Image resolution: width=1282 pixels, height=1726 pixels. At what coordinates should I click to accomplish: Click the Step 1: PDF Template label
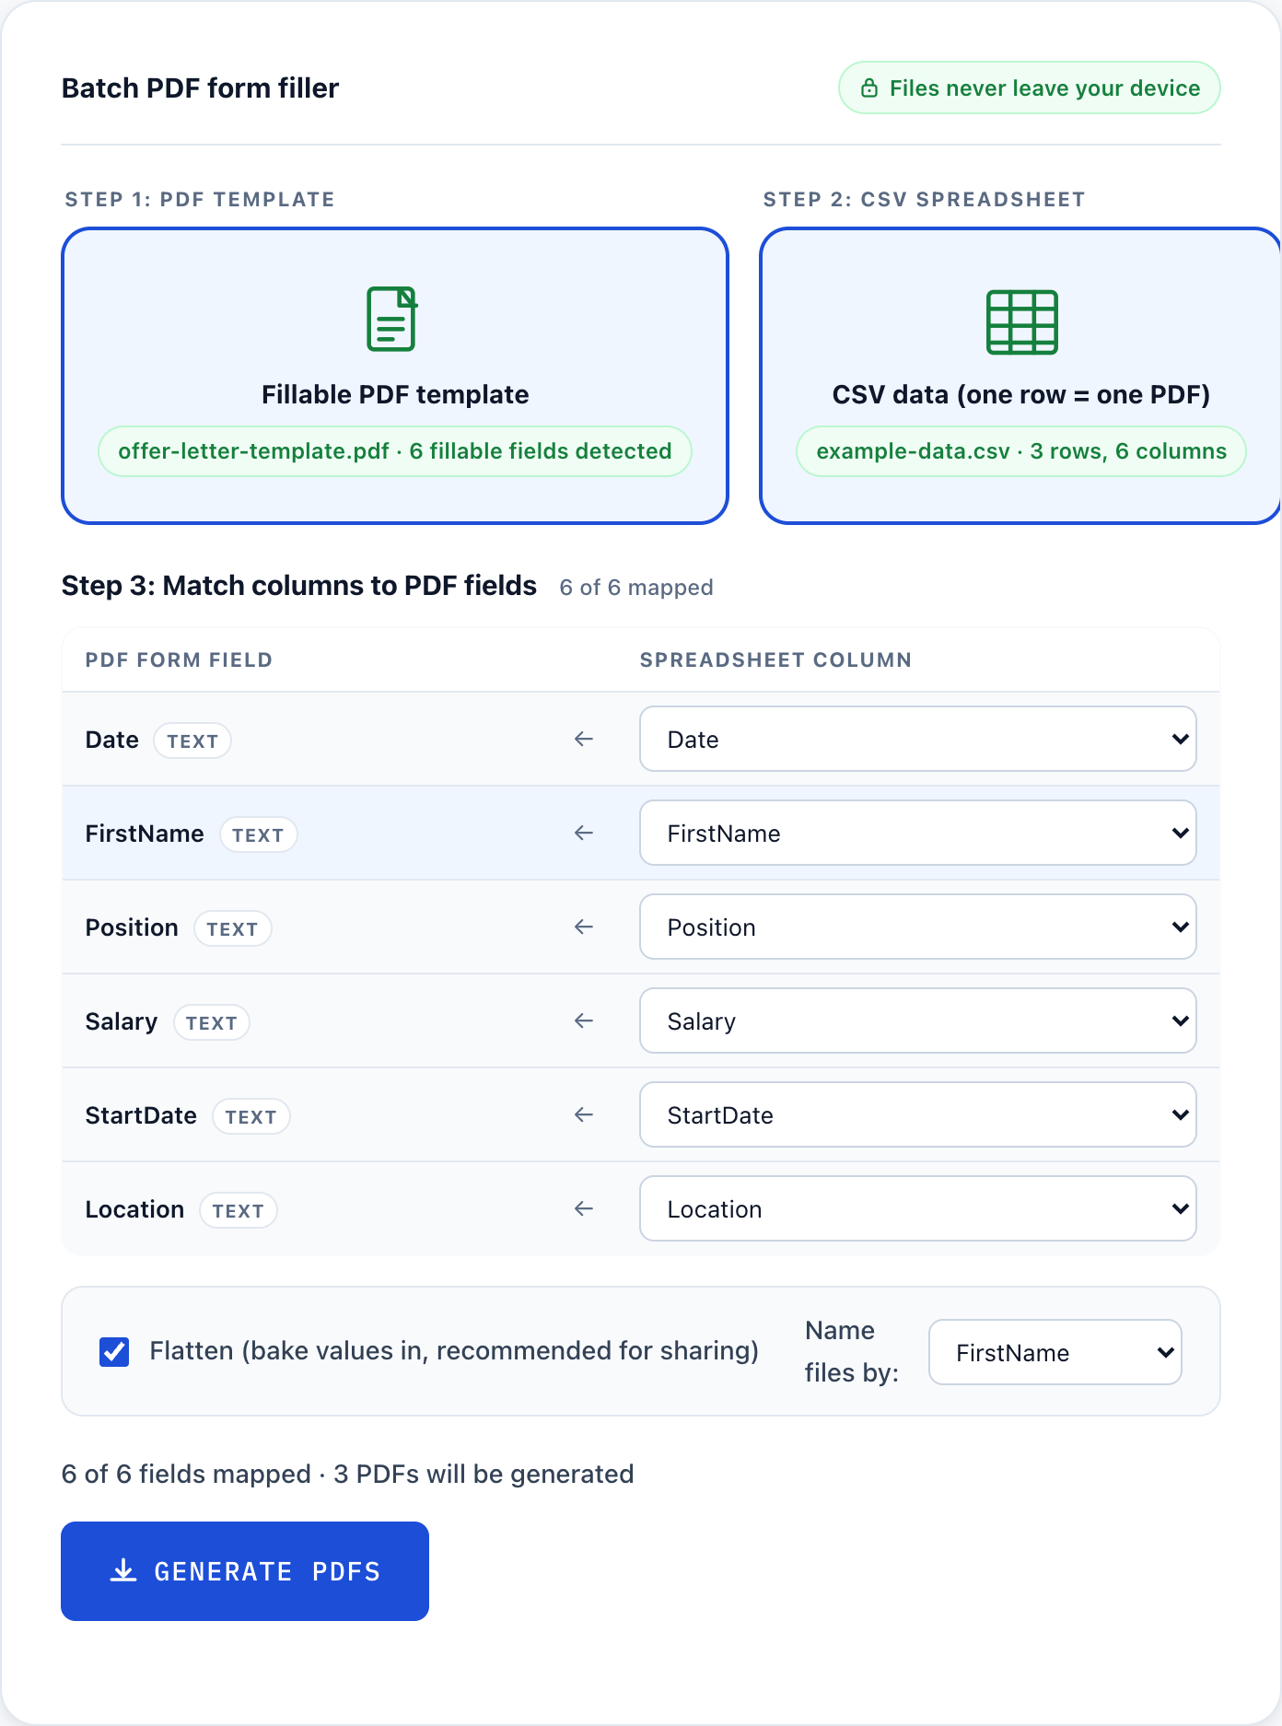click(200, 200)
